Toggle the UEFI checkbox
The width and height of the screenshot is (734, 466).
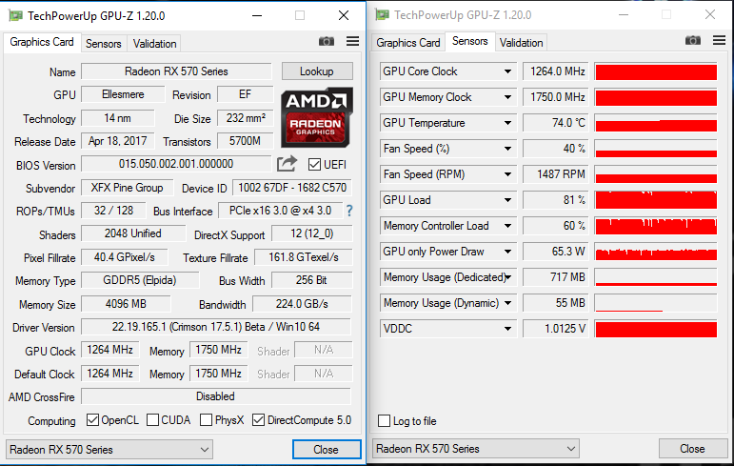(x=314, y=165)
